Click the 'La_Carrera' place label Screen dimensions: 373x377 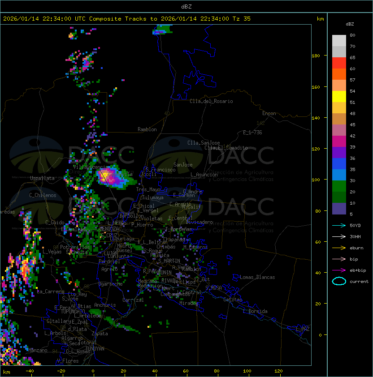(51, 291)
